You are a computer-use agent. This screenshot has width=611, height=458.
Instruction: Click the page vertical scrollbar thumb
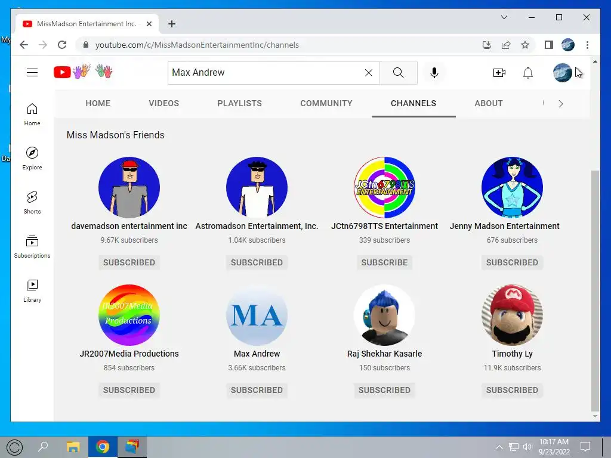(x=595, y=290)
